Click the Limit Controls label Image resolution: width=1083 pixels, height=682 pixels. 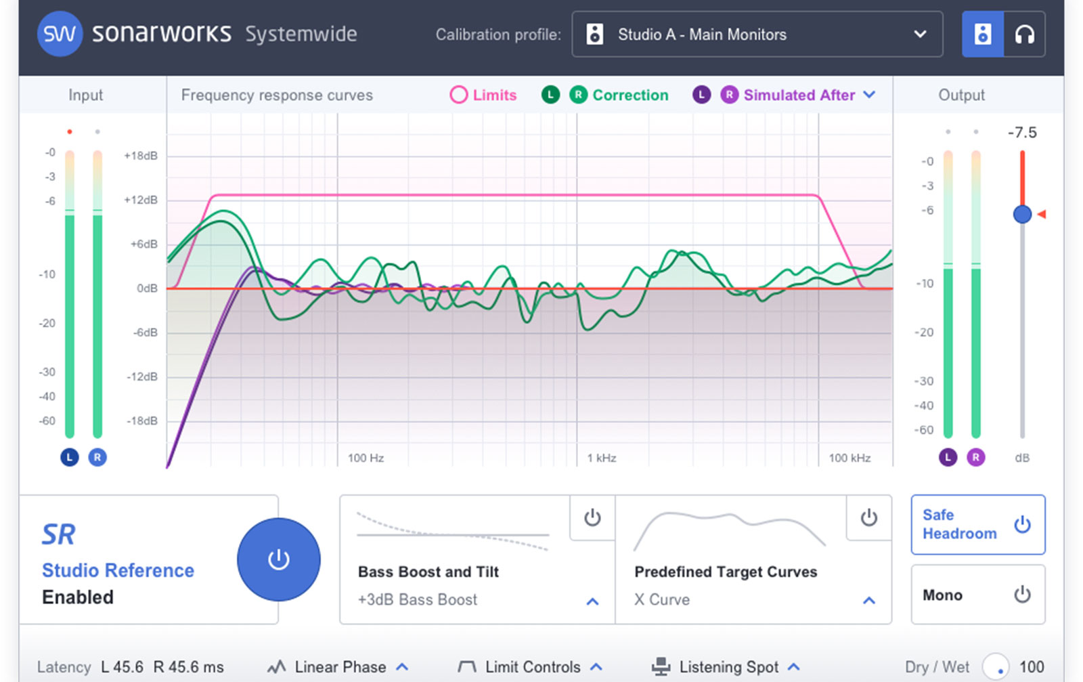tap(533, 667)
